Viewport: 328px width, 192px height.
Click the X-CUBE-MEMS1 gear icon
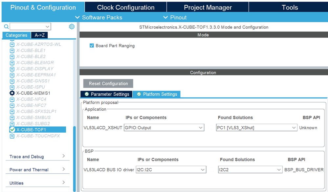(x=12, y=93)
